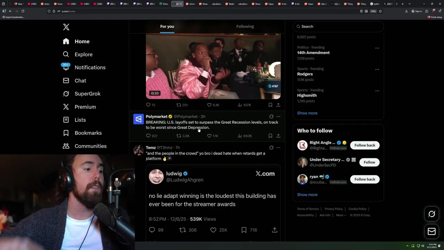Go back in the browser
This screenshot has width=444, height=250.
click(10, 11)
